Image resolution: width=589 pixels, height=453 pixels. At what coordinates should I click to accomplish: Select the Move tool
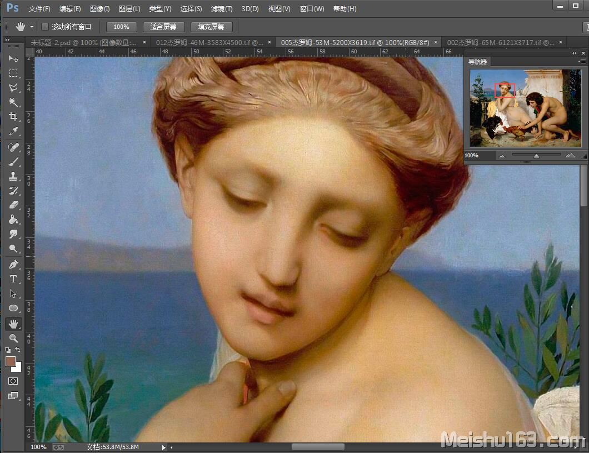(x=13, y=58)
